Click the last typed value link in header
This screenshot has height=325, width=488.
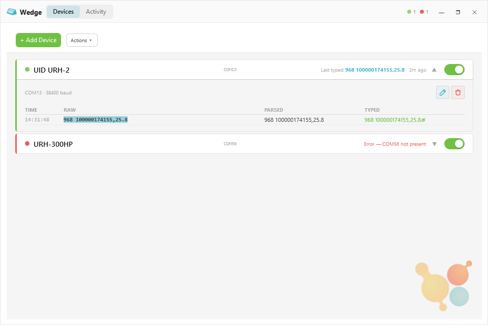(x=375, y=70)
